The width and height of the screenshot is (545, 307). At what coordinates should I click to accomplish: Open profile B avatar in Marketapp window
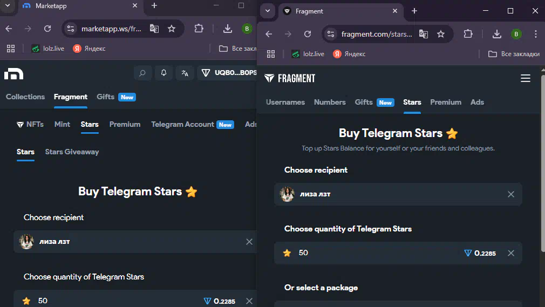[x=247, y=29]
